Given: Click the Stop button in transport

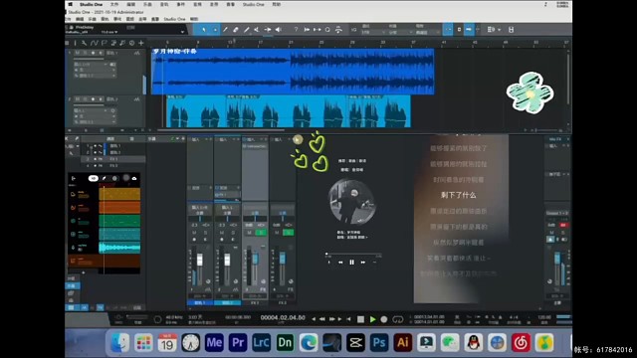Looking at the screenshot, I should (360, 319).
